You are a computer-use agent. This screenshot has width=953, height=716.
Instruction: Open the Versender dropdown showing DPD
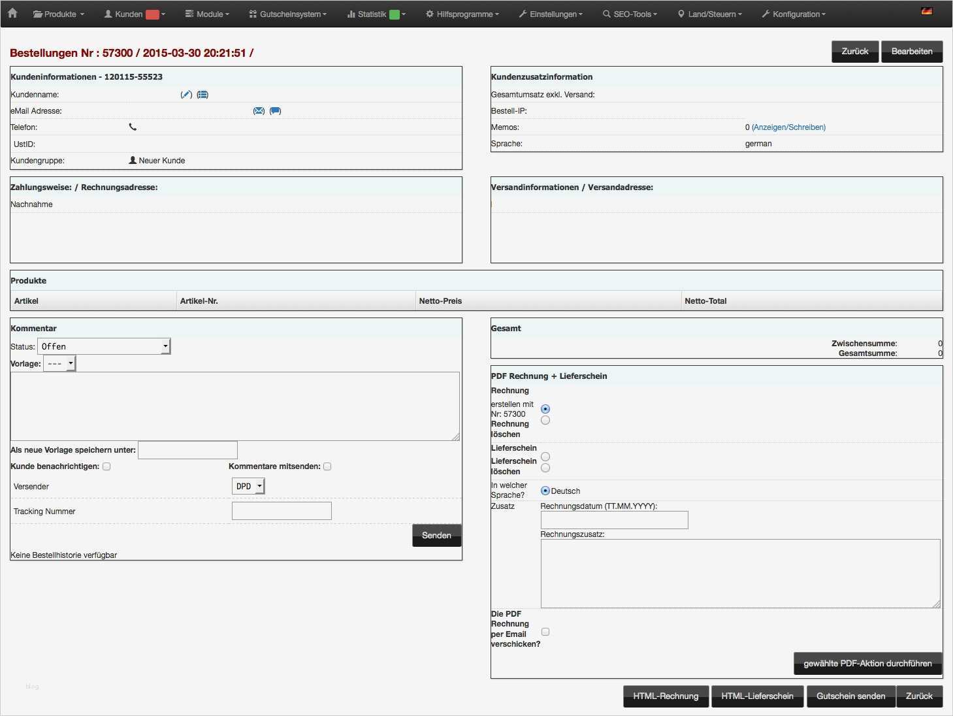[x=248, y=486]
